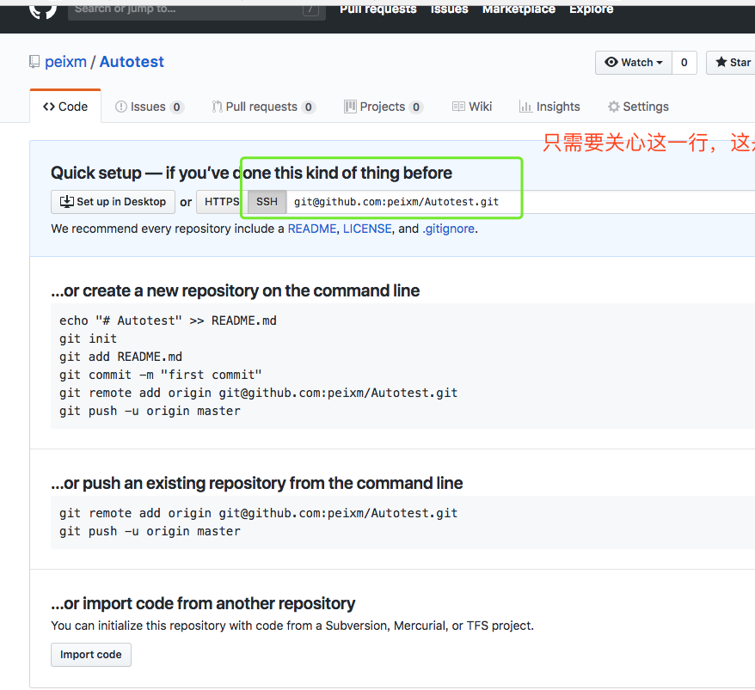Viewport: 755px width, 690px height.
Task: Open Marketplace in top navigation
Action: tap(519, 9)
